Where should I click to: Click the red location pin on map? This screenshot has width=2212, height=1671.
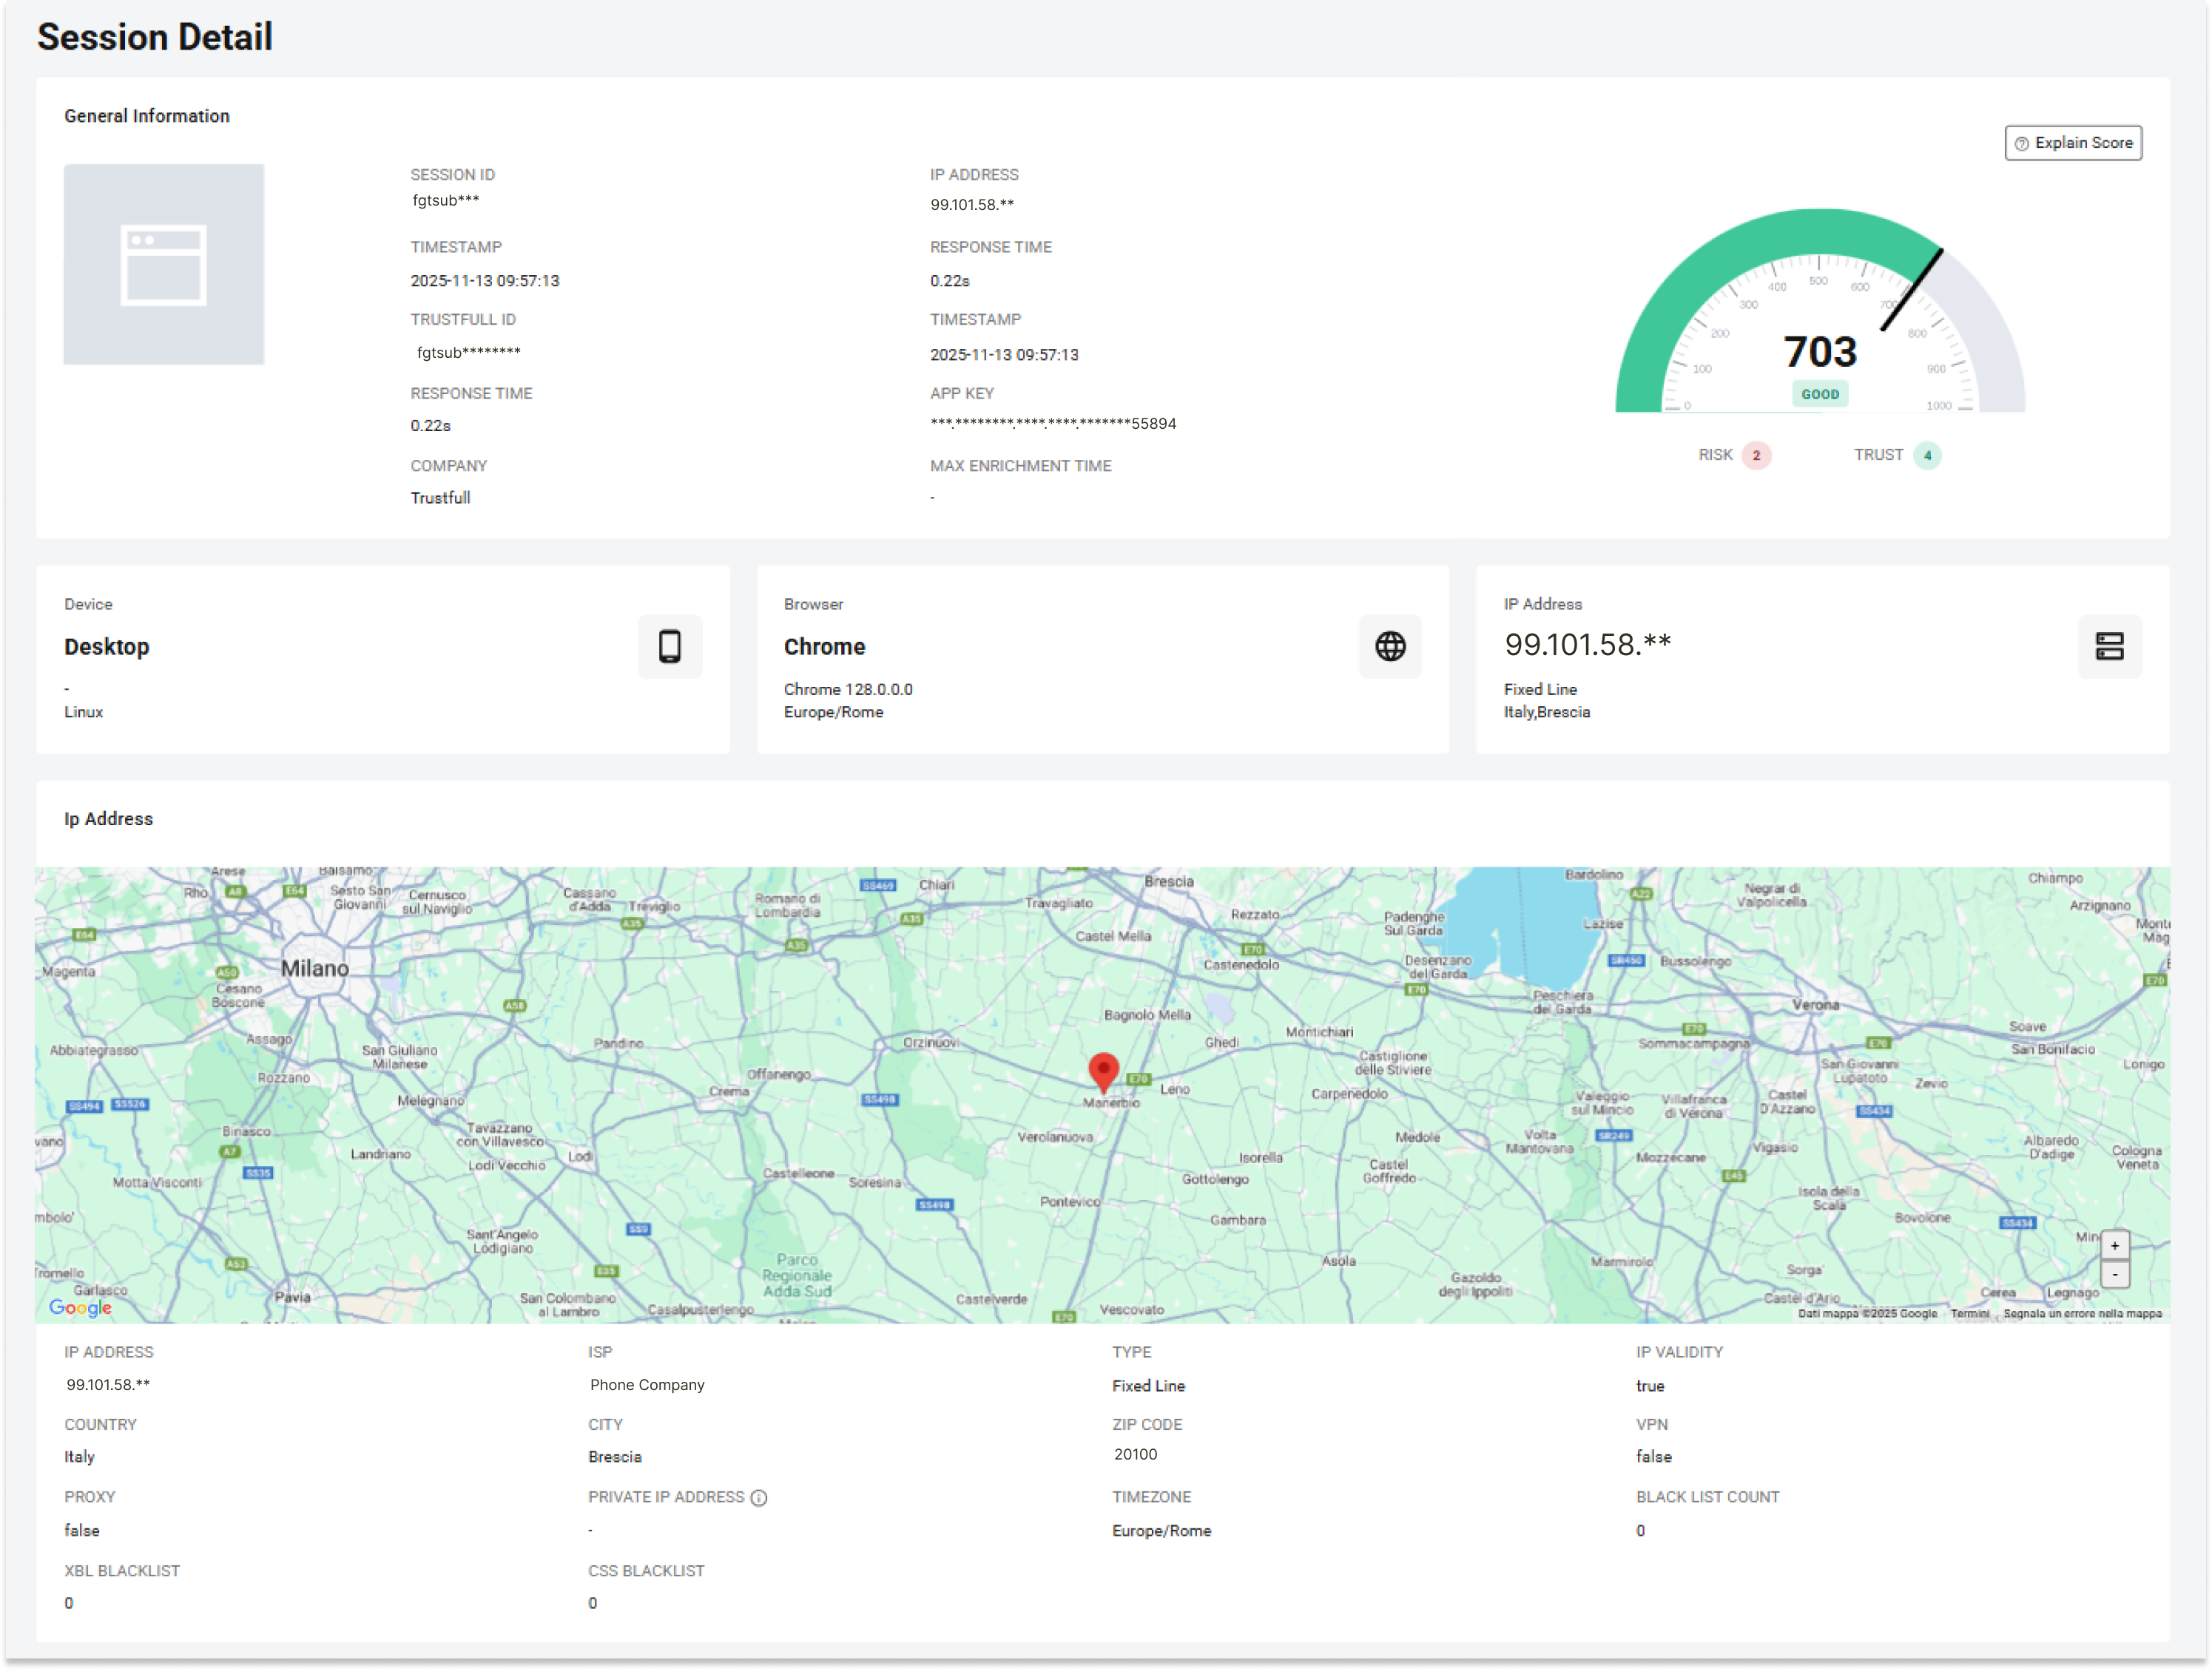[x=1102, y=1069]
